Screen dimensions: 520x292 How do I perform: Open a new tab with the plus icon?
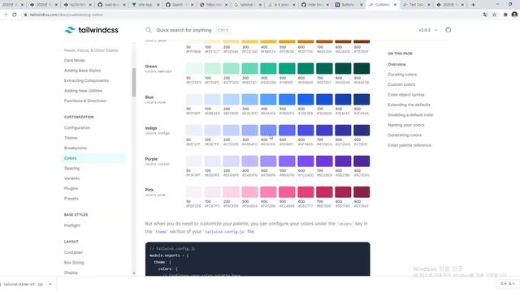[x=473, y=5]
